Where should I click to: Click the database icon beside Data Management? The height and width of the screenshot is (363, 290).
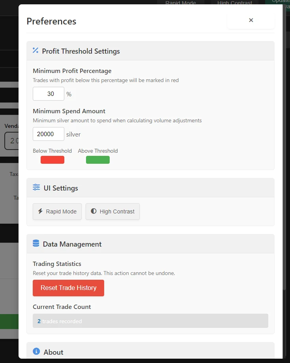[36, 243]
